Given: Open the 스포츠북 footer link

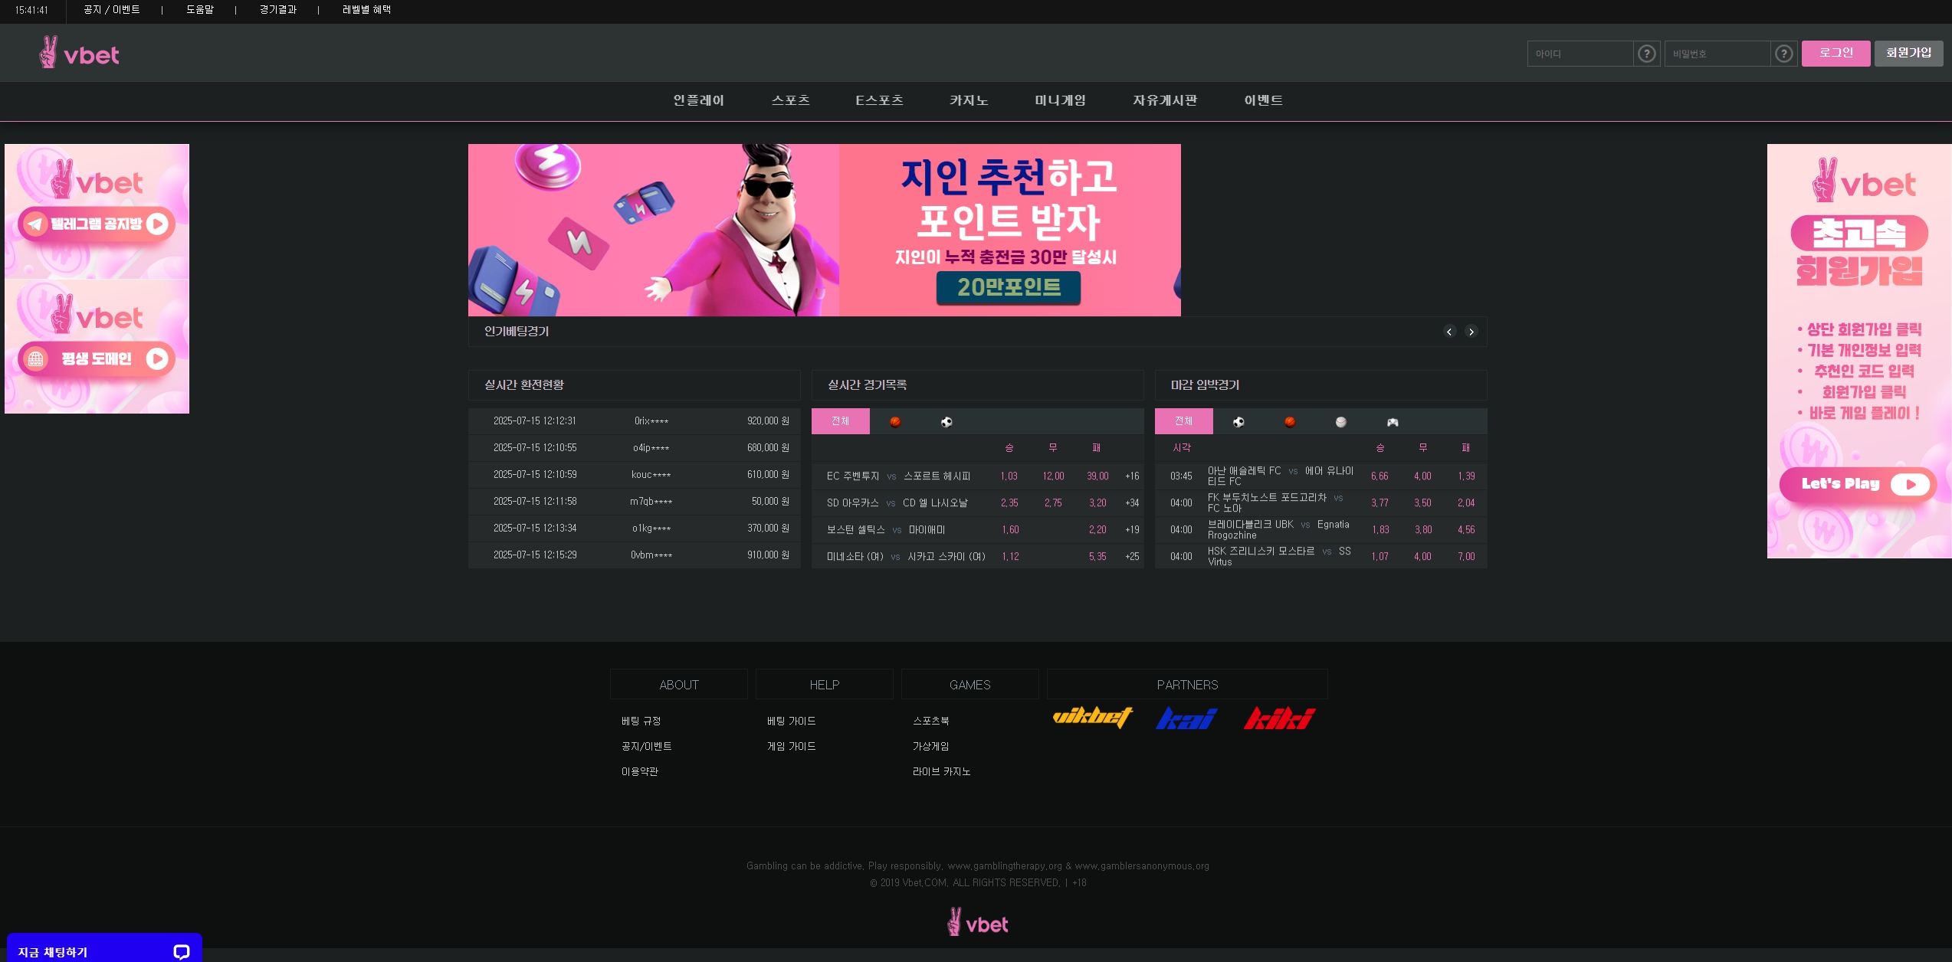Looking at the screenshot, I should tap(931, 721).
